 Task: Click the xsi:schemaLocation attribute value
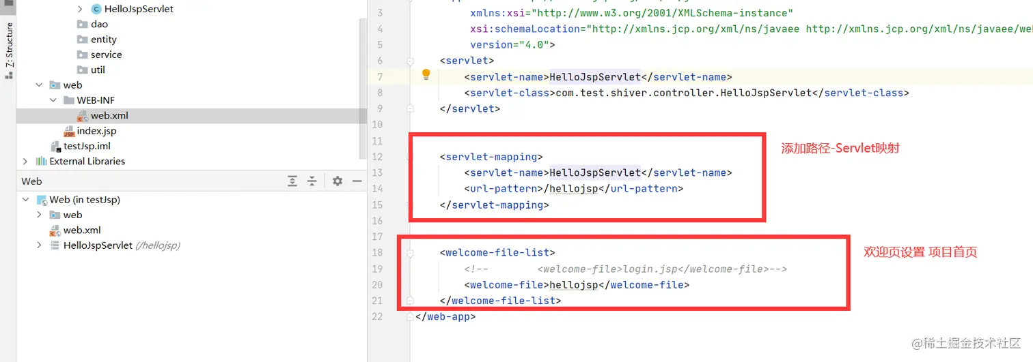pos(810,29)
